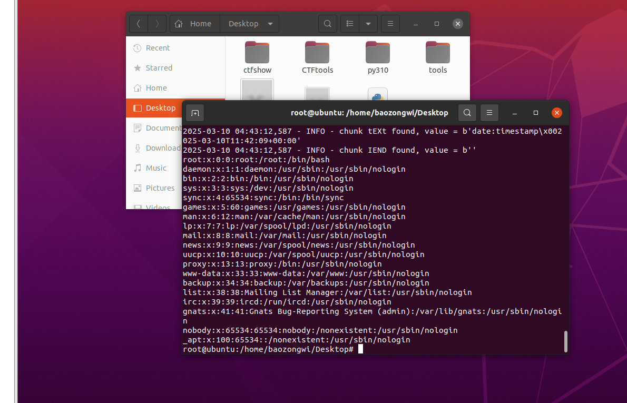
Task: Go back in file manager
Action: [139, 24]
